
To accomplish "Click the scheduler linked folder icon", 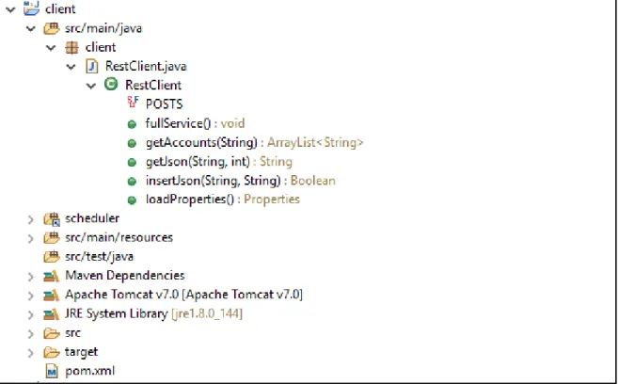I will tap(51, 218).
